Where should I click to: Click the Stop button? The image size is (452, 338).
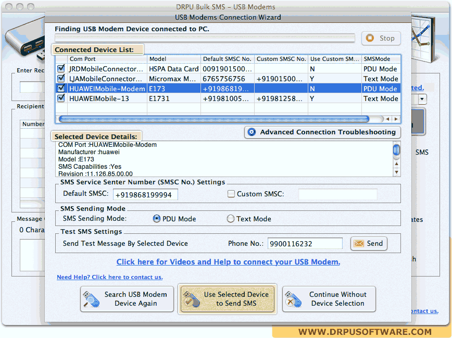(381, 38)
